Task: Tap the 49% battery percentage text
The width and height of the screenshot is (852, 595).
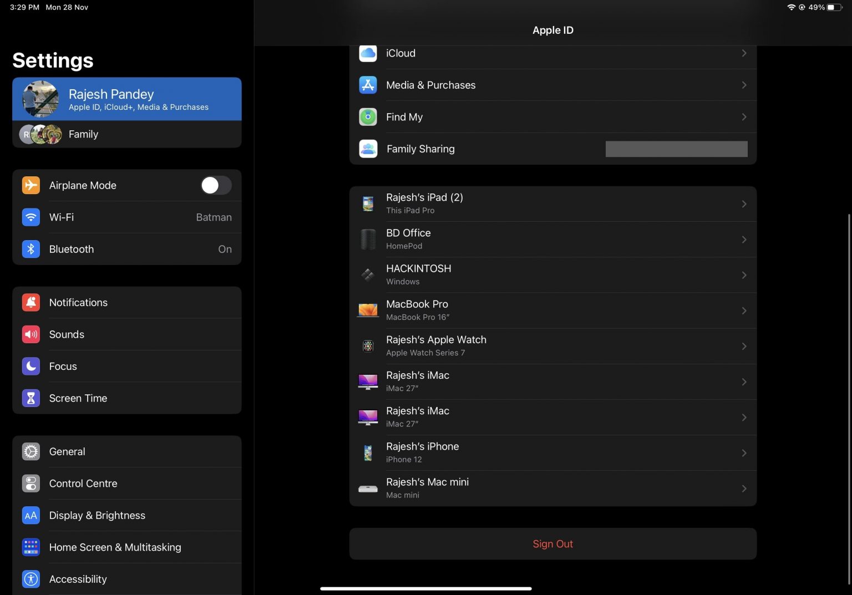Action: click(816, 7)
